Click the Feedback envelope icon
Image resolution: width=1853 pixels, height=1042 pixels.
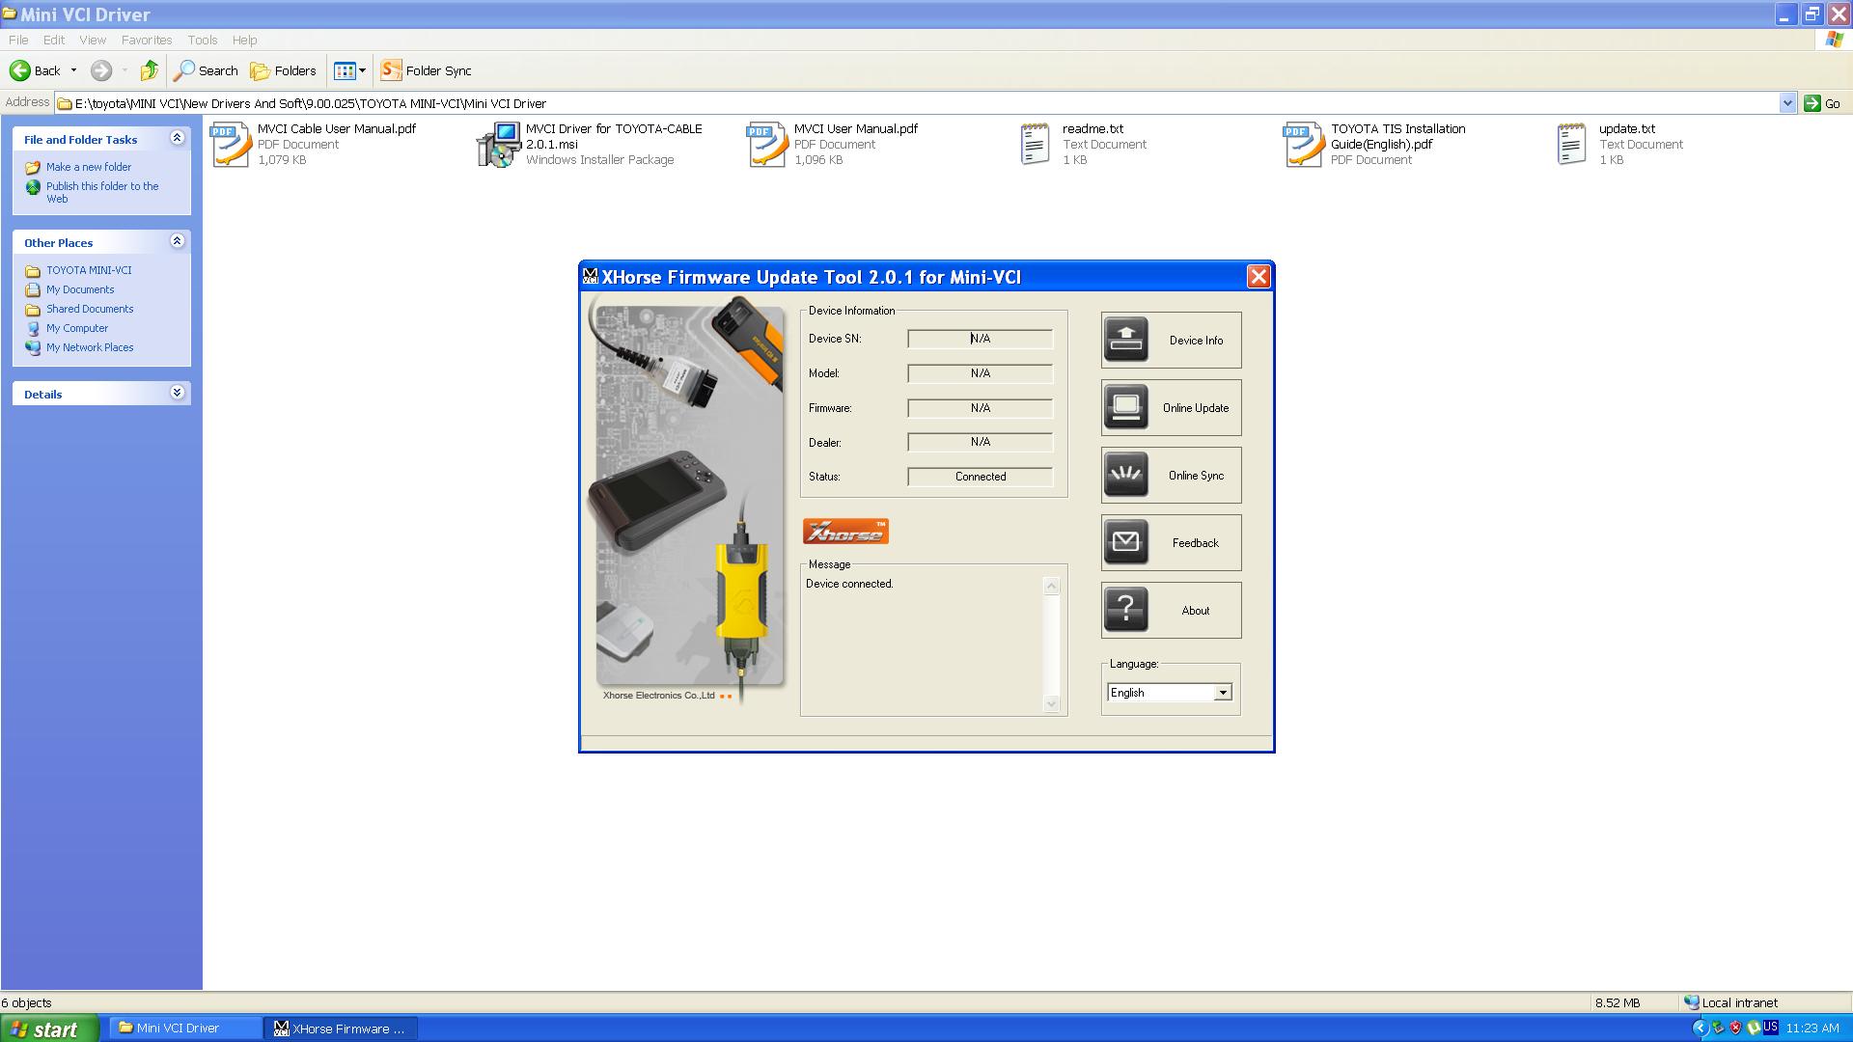[x=1125, y=542]
